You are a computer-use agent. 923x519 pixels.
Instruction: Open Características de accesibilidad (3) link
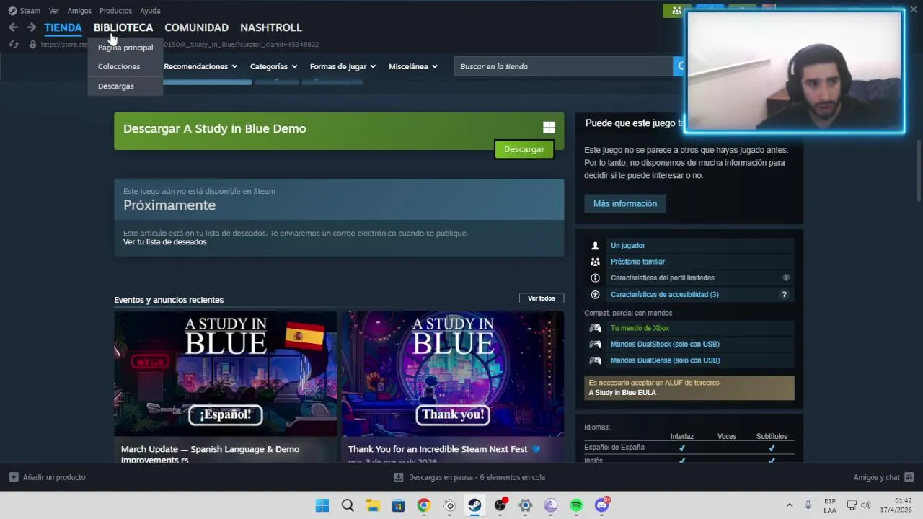pos(665,294)
